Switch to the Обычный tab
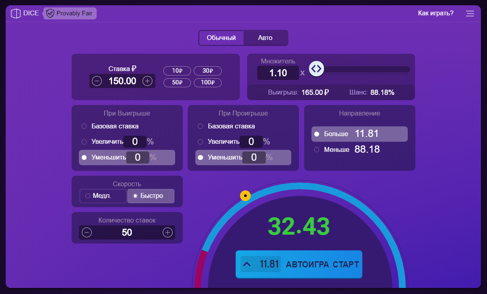Screen dimensions: 487x294 [x=221, y=38]
